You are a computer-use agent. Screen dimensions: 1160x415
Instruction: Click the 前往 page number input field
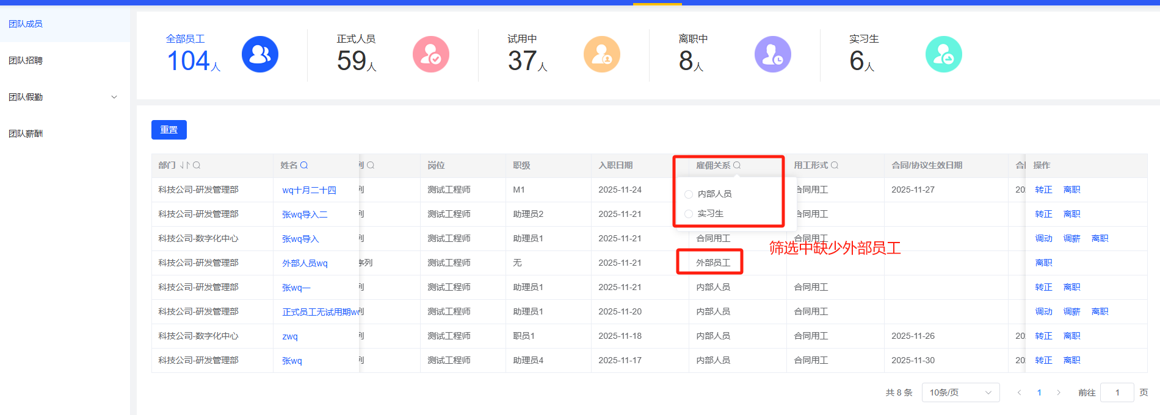pyautogui.click(x=1117, y=392)
